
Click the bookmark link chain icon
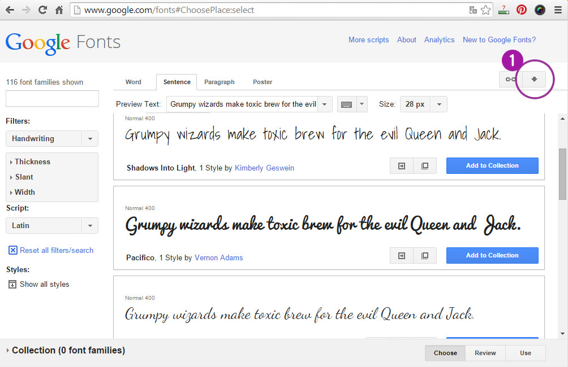click(510, 80)
